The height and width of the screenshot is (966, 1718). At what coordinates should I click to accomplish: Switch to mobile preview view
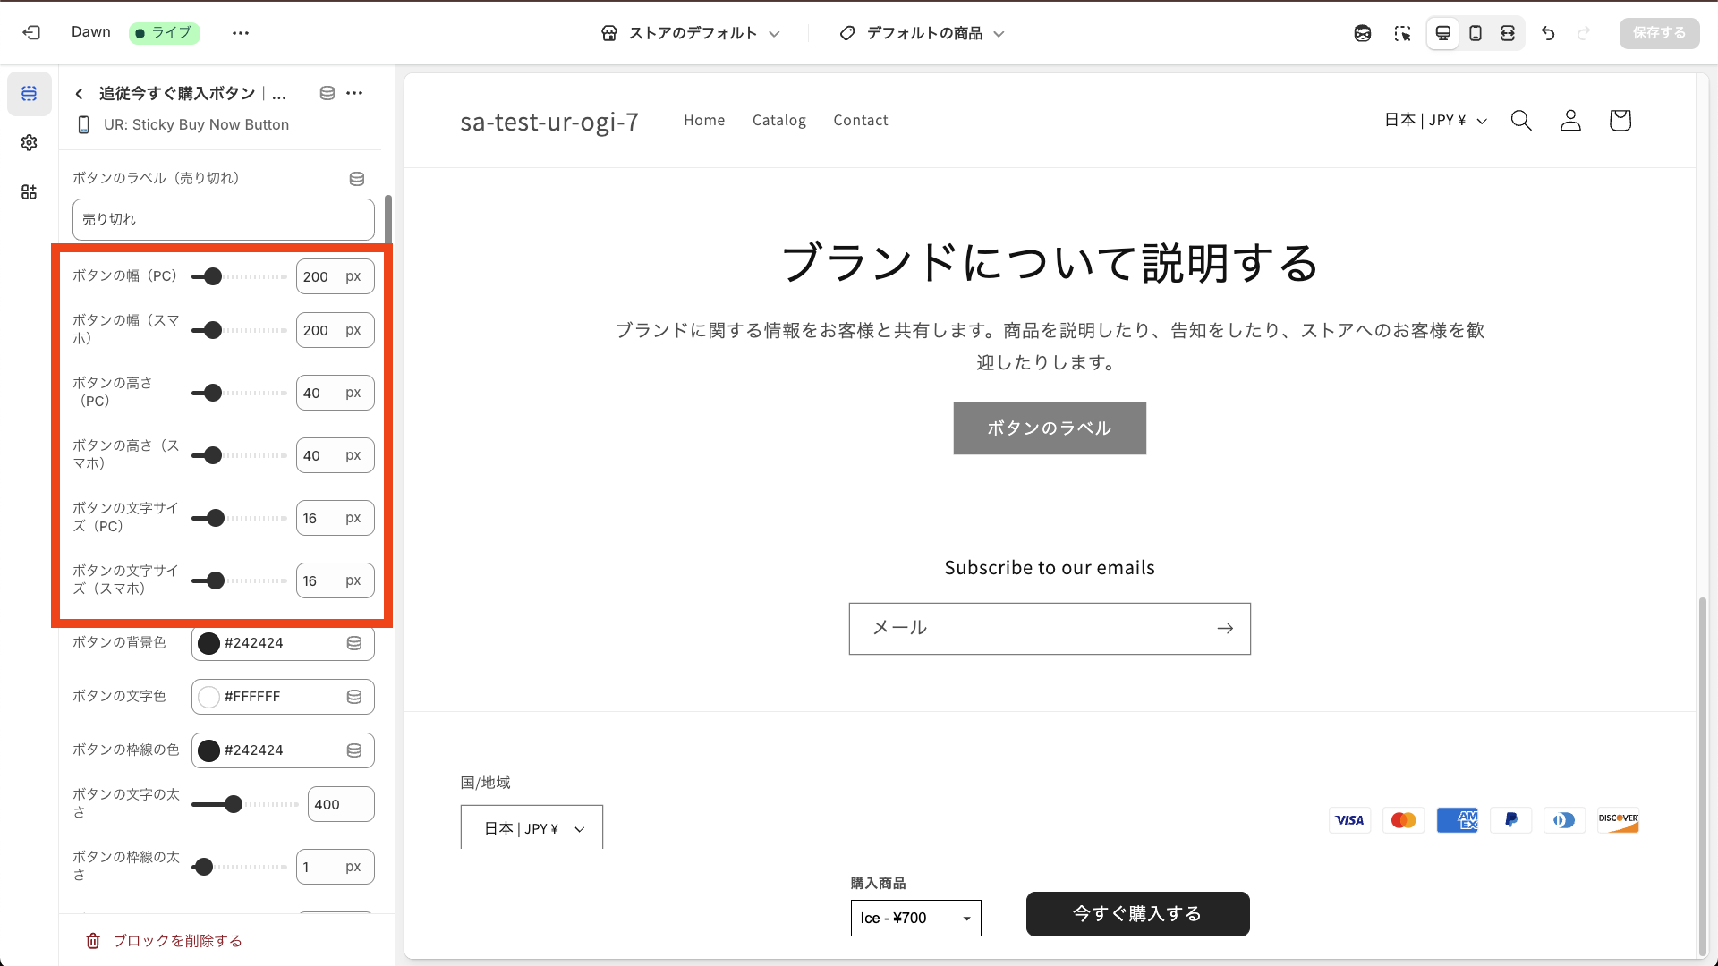[1476, 33]
